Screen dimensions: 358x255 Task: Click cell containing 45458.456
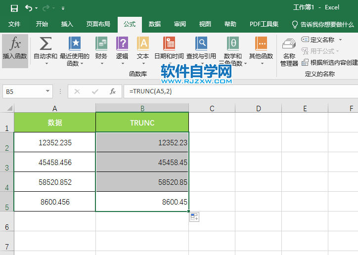[x=55, y=162]
